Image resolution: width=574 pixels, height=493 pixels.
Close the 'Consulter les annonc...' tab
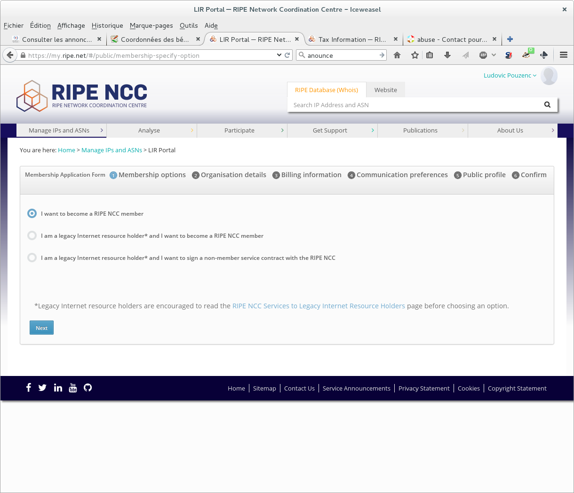click(99, 39)
